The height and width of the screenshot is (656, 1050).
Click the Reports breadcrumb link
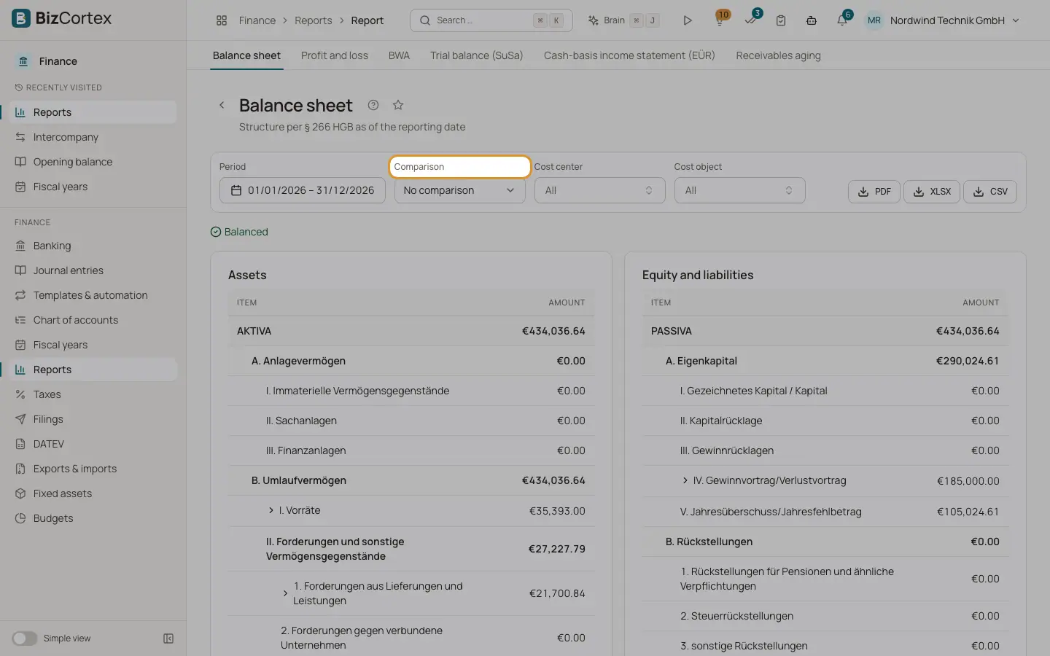click(x=314, y=20)
